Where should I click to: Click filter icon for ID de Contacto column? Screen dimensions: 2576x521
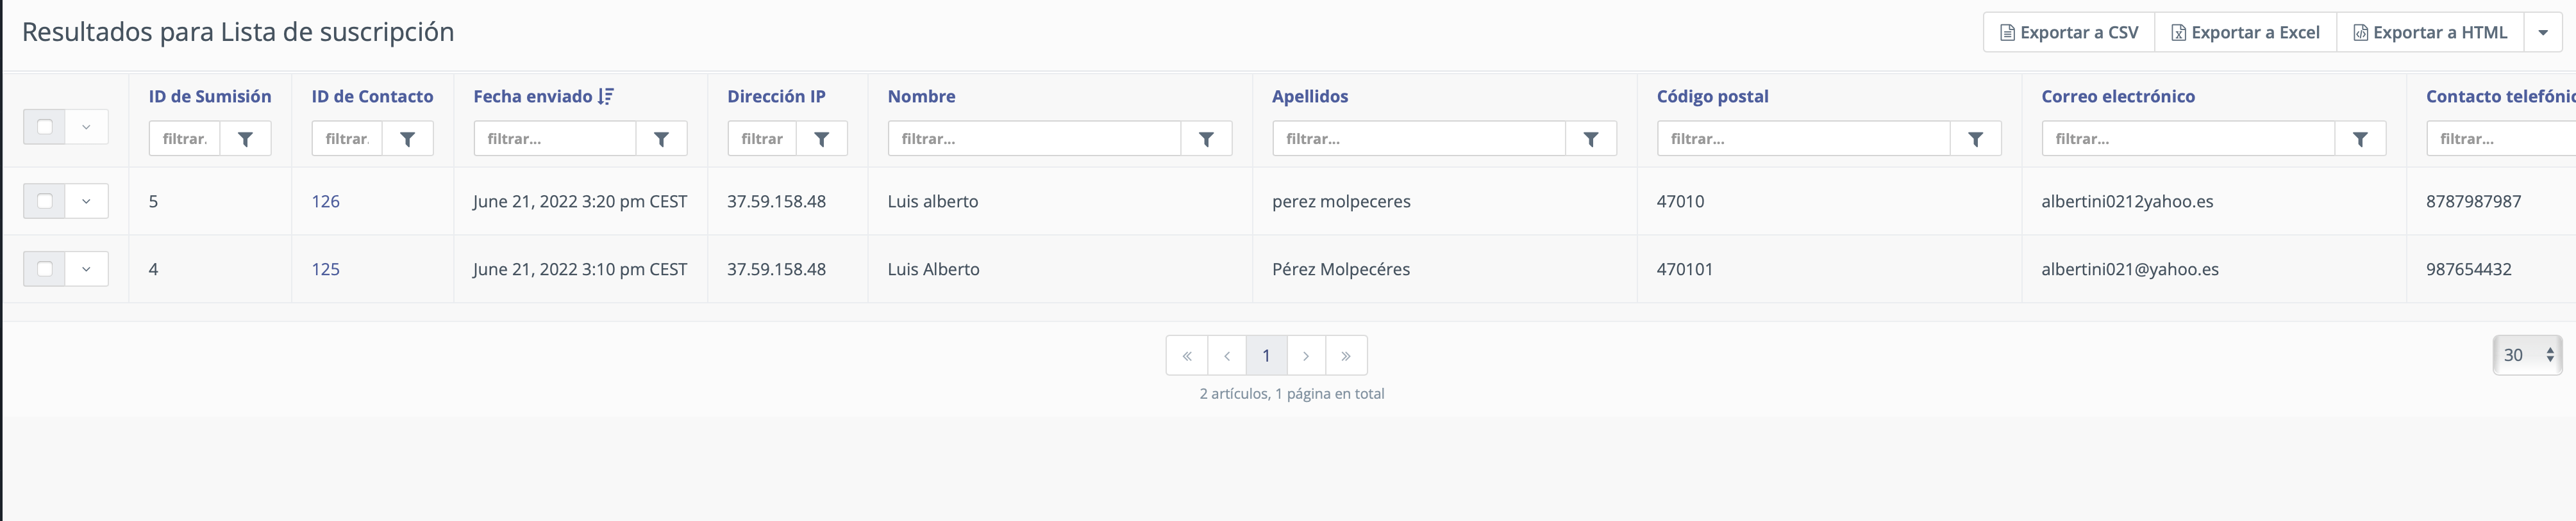[407, 139]
